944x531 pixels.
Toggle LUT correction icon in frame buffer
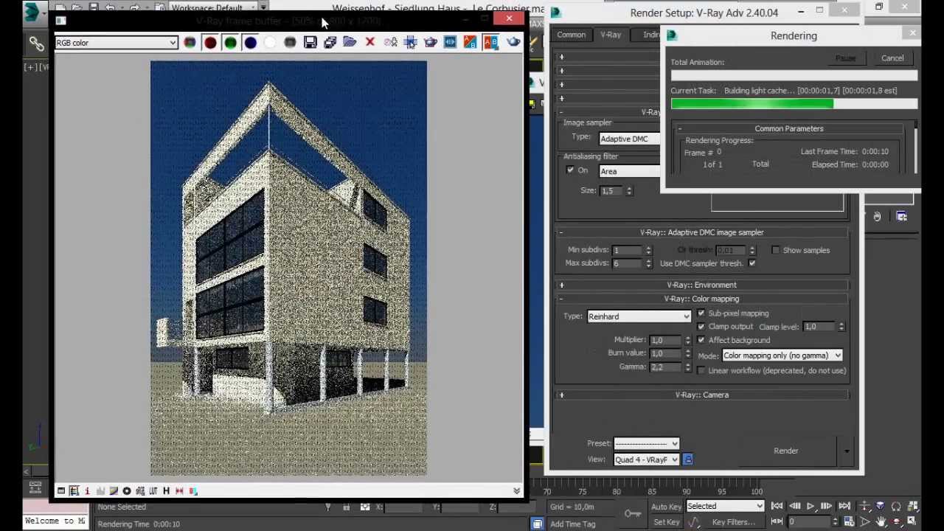153,491
